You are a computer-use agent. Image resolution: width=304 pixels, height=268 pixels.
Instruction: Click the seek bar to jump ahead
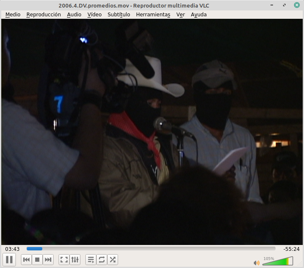(x=167, y=249)
